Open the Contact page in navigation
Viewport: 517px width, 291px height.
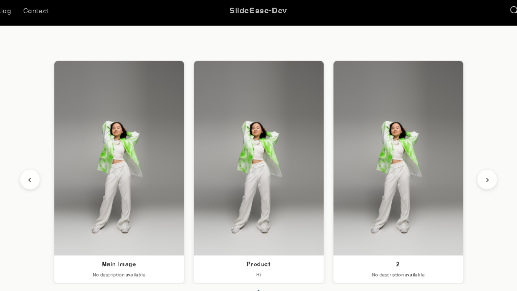36,11
